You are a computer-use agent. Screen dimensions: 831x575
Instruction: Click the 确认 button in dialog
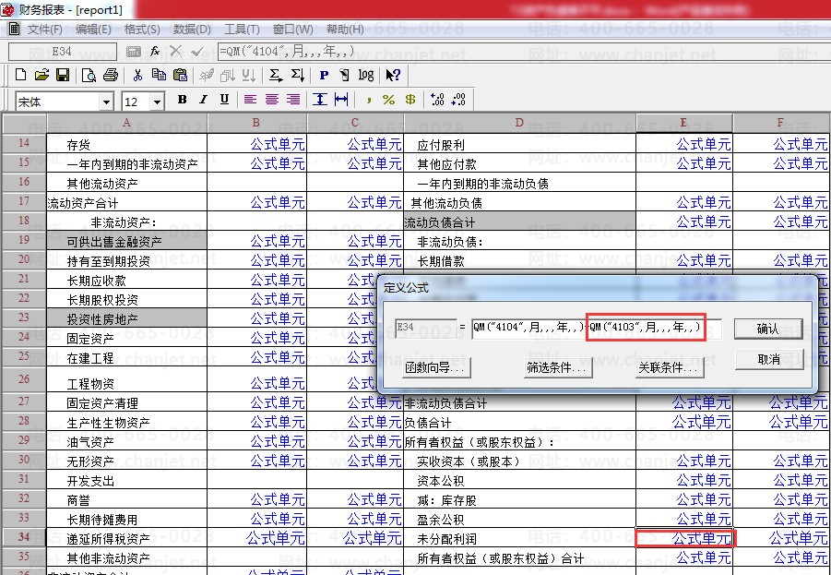pyautogui.click(x=767, y=329)
